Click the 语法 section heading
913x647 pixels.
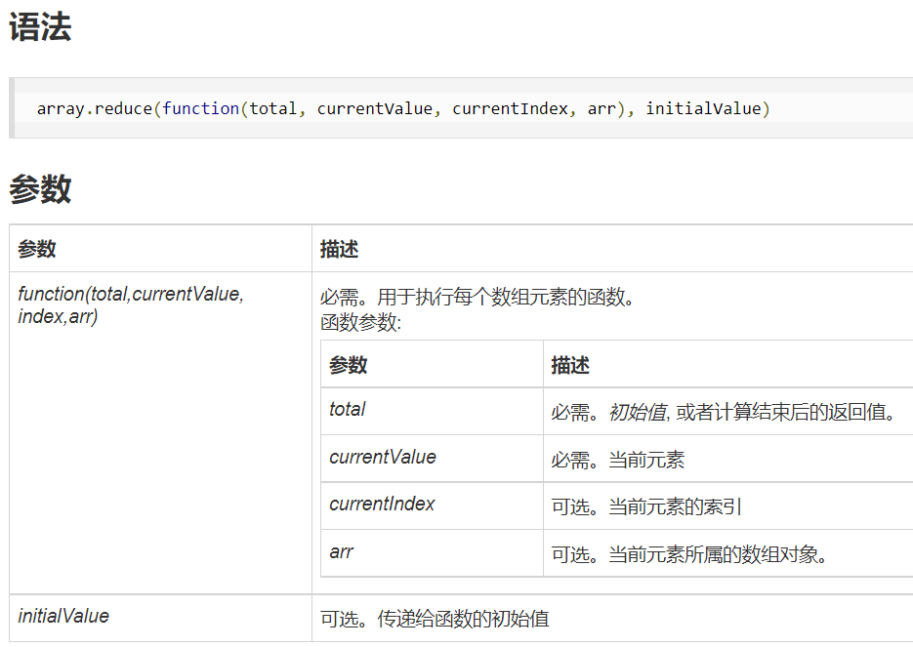click(40, 27)
